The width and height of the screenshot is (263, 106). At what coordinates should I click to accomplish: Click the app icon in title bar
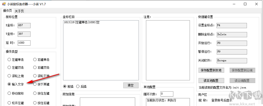(x=4, y=4)
